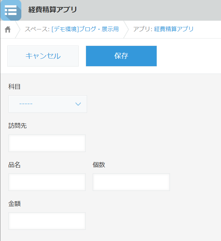Click the 品名 field label

click(x=14, y=165)
